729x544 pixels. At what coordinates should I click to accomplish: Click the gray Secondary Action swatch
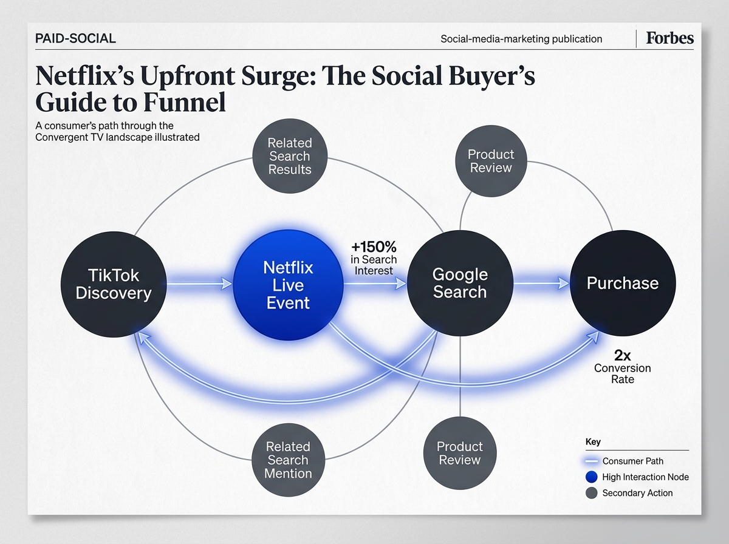click(590, 493)
